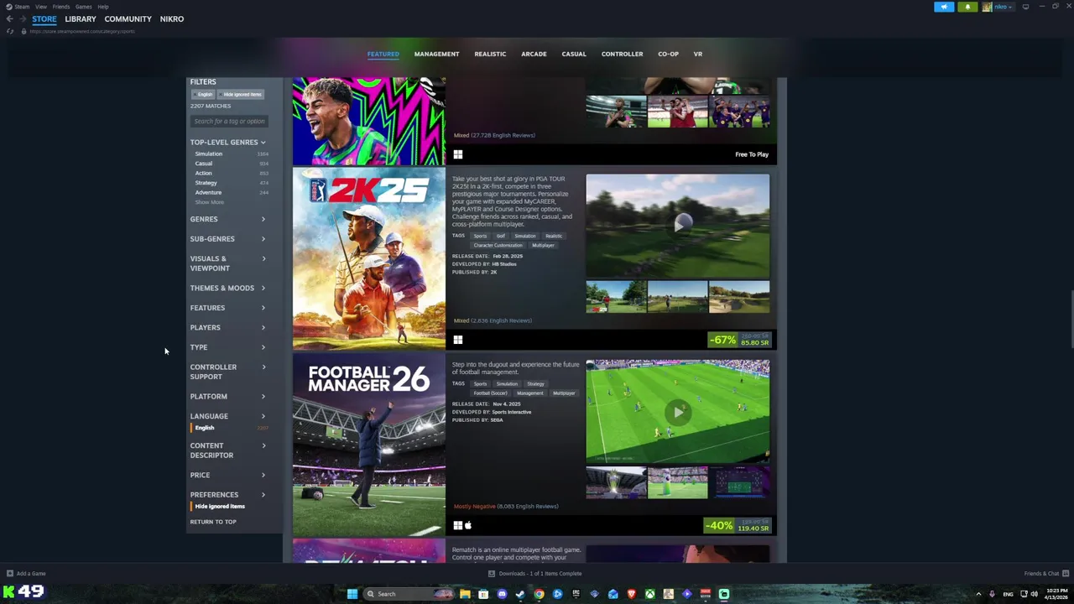Viewport: 1074px width, 604px height.
Task: Open Google Chrome from taskbar
Action: 539,594
